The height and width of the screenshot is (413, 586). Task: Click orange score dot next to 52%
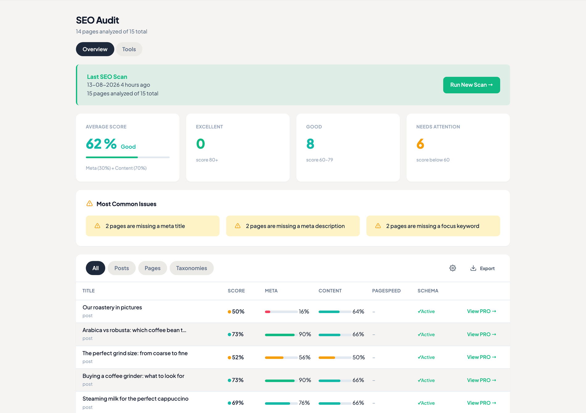(229, 357)
